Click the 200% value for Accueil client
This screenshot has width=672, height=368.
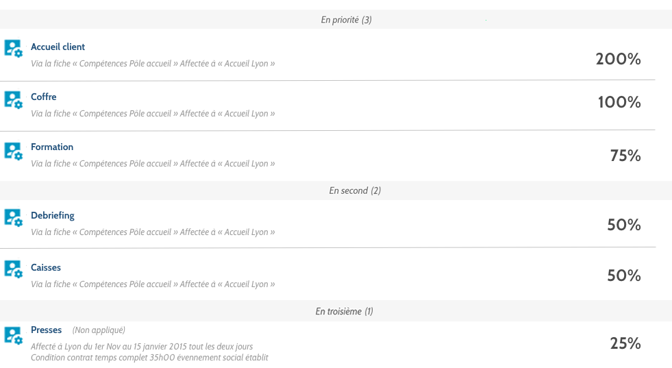click(x=618, y=59)
